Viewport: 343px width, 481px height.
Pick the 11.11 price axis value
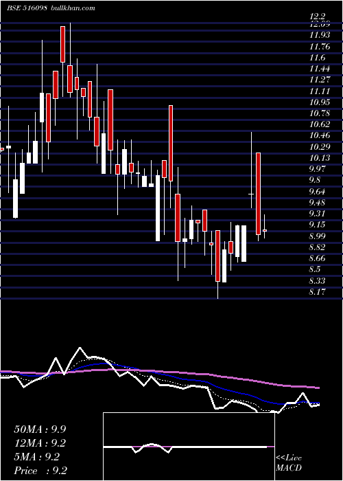coord(320,91)
